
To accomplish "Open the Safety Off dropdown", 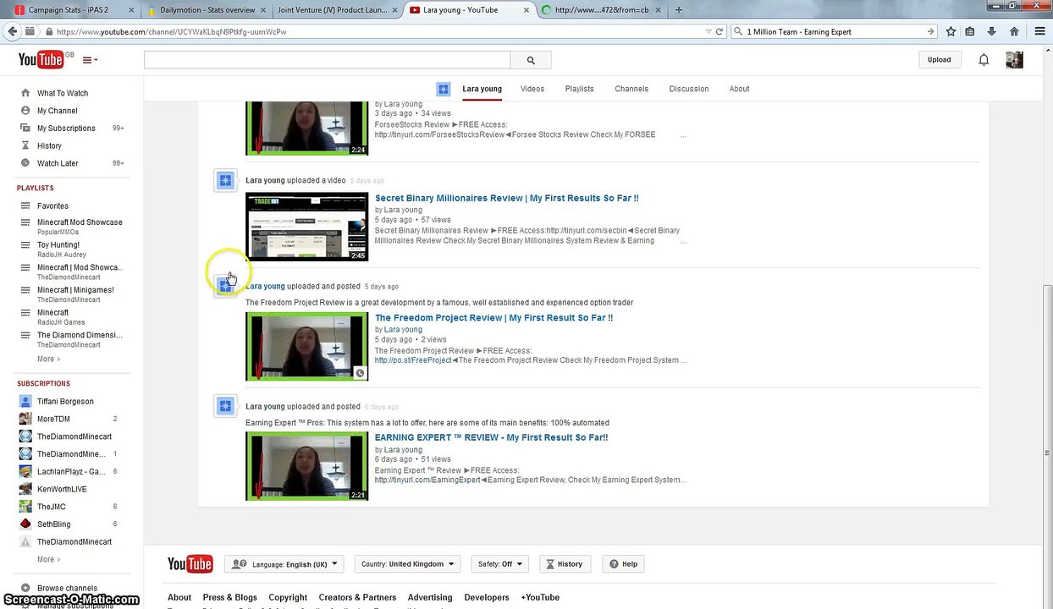I will (499, 564).
